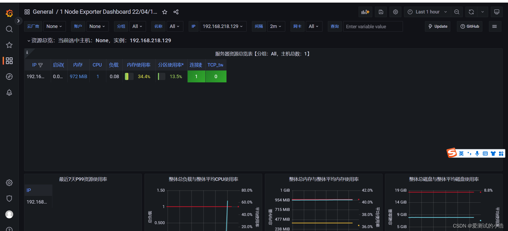Zoom out the time range
This screenshot has height=231, width=508.
pyautogui.click(x=457, y=12)
